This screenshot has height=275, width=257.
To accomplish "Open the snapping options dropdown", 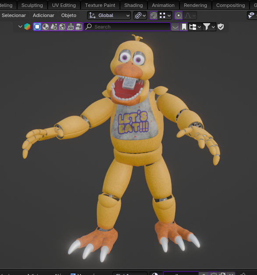I will (165, 15).
